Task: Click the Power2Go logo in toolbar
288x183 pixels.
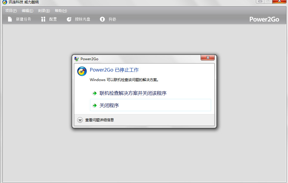Action: pyautogui.click(x=264, y=19)
